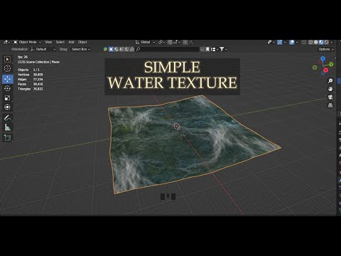This screenshot has height=256, width=341.
Task: Open the Object Mode dropdown
Action: [27, 42]
